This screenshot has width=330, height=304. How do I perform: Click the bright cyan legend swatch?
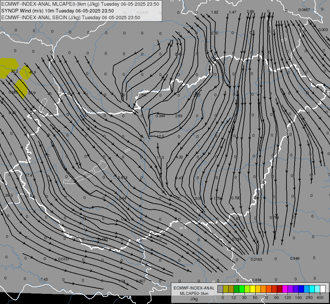(312, 289)
